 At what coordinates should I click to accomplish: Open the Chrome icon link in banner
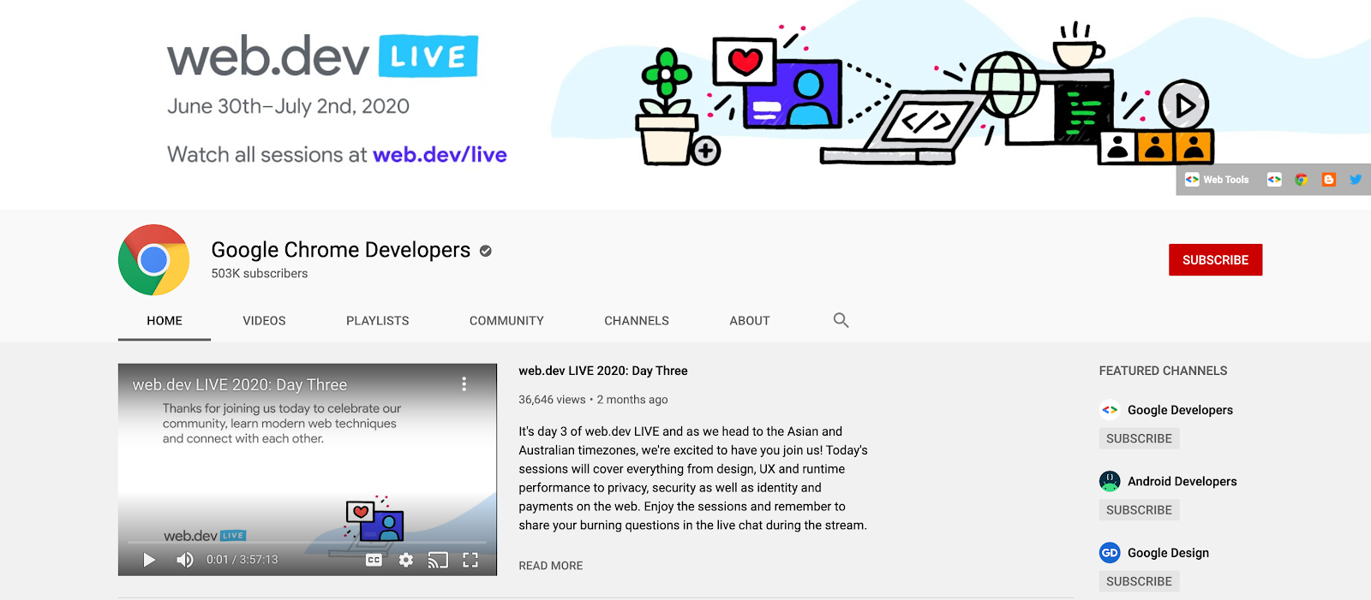pyautogui.click(x=1302, y=180)
